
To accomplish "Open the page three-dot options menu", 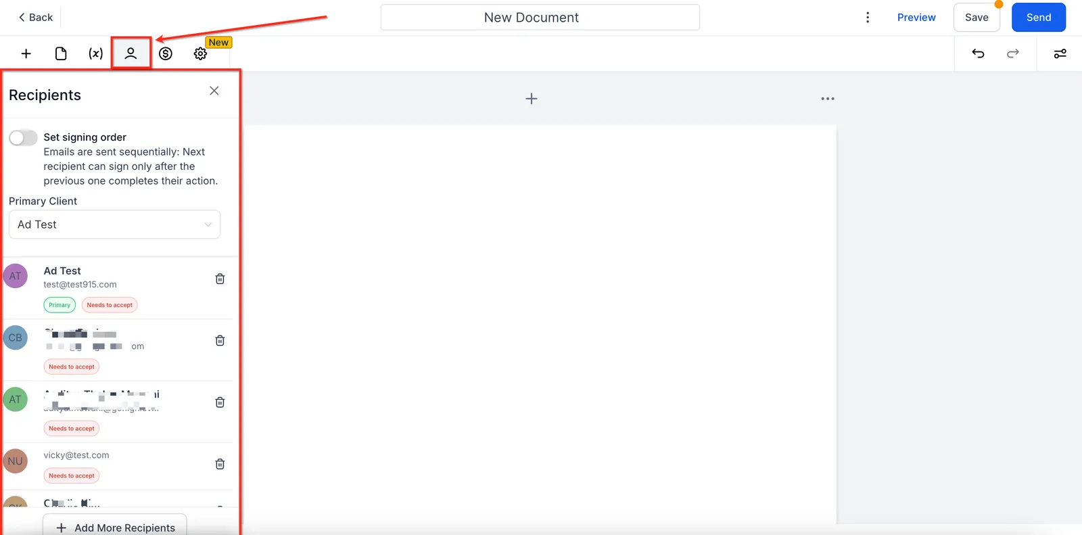I will (828, 99).
